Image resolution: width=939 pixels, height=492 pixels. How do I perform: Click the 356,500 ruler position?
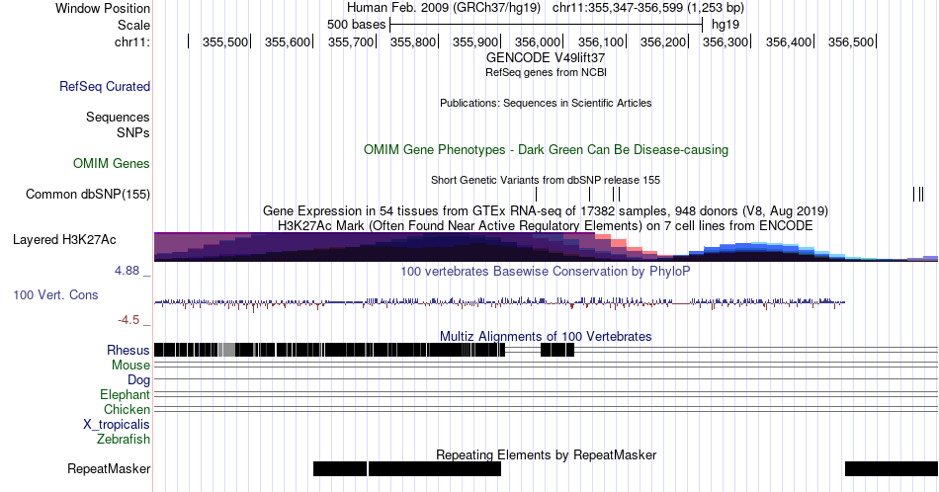click(851, 41)
